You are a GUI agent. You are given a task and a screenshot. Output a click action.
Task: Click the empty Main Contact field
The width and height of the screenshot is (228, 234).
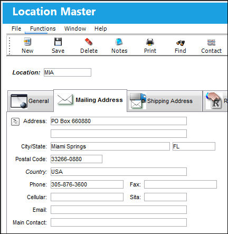(119, 222)
